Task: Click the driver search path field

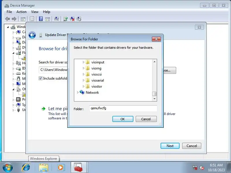Action: point(53,70)
